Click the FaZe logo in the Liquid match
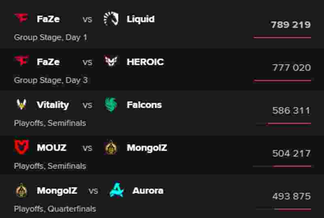 (21, 19)
